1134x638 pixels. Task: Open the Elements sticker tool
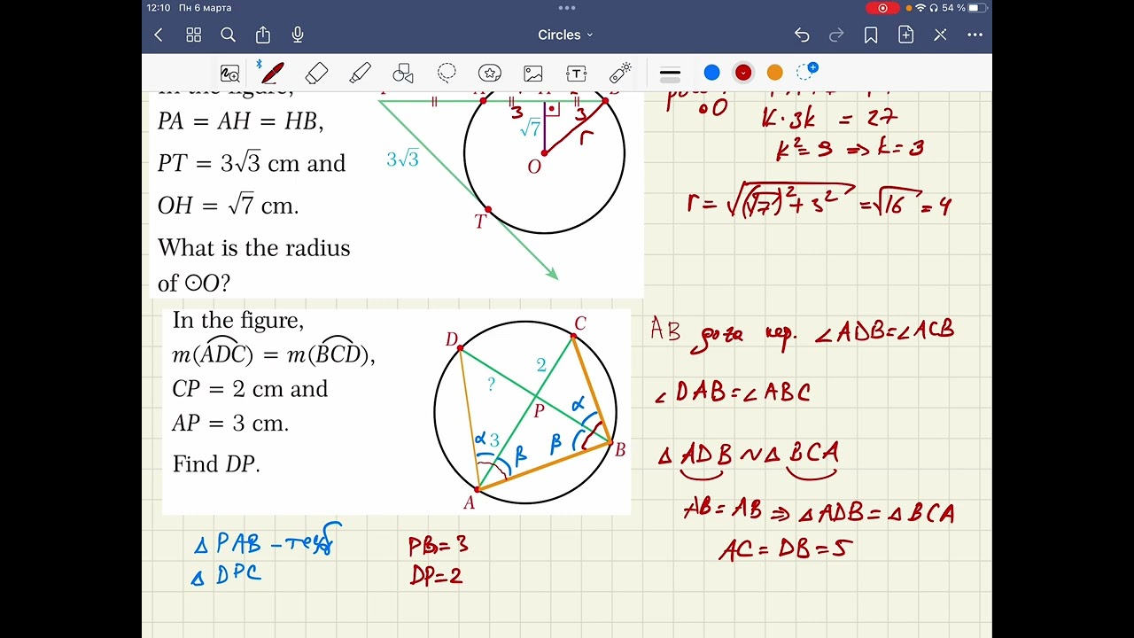tap(490, 73)
